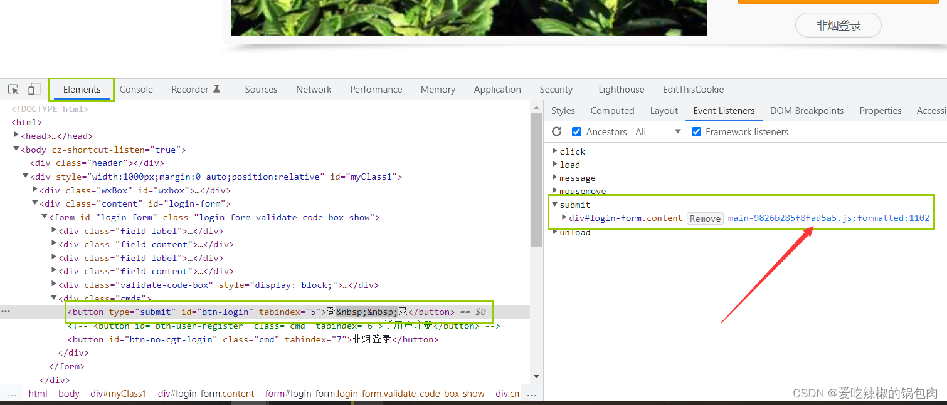Collapse the submit event listener
Image resolution: width=947 pixels, height=405 pixels.
(x=555, y=205)
